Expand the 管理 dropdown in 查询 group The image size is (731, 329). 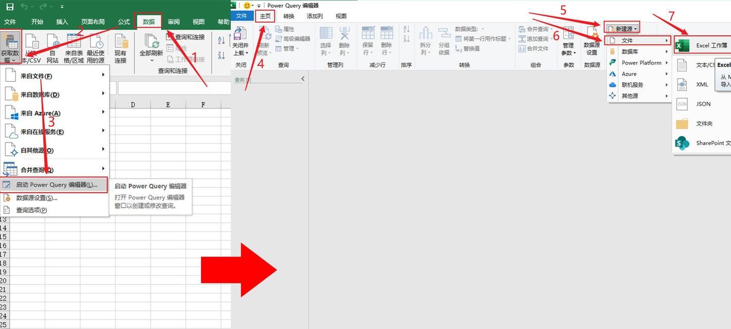(x=287, y=48)
